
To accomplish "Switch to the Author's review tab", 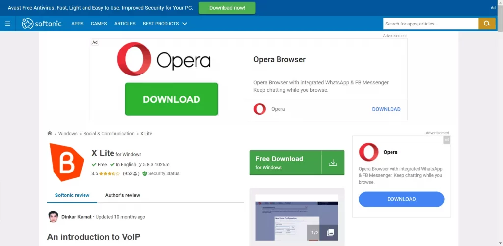I will [122, 195].
